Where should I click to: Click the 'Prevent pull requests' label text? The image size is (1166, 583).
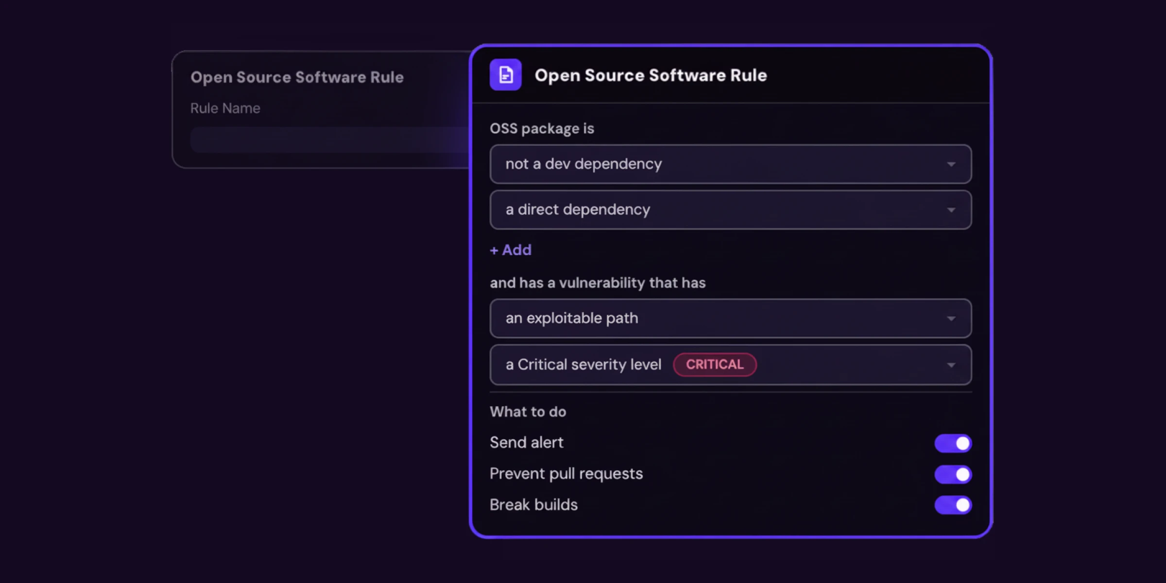566,474
